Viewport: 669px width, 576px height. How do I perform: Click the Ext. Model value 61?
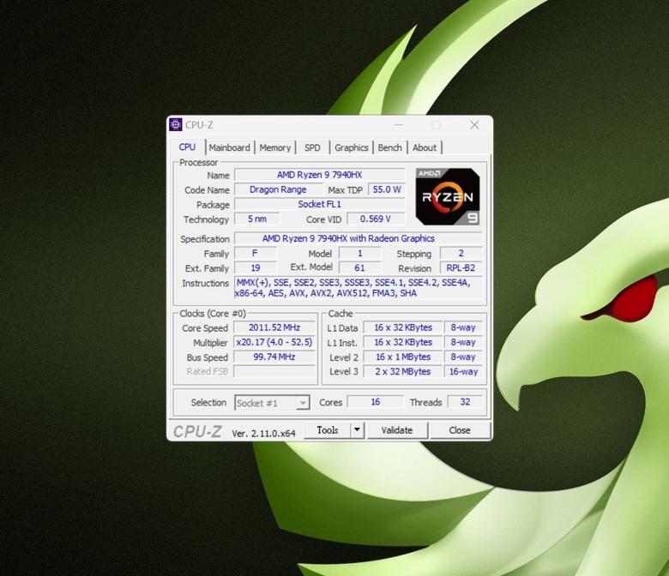359,267
